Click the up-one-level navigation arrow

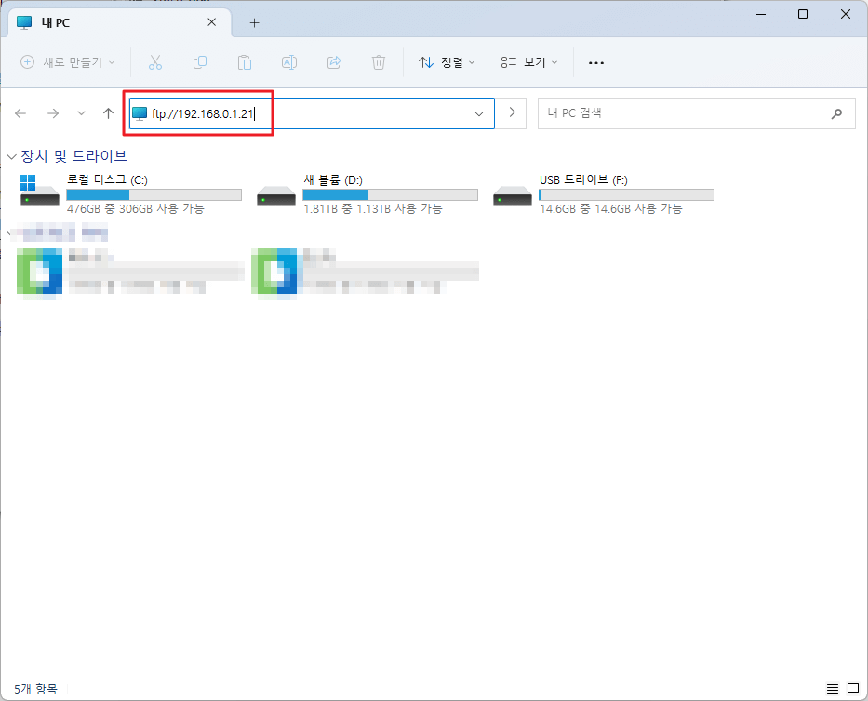[x=107, y=113]
